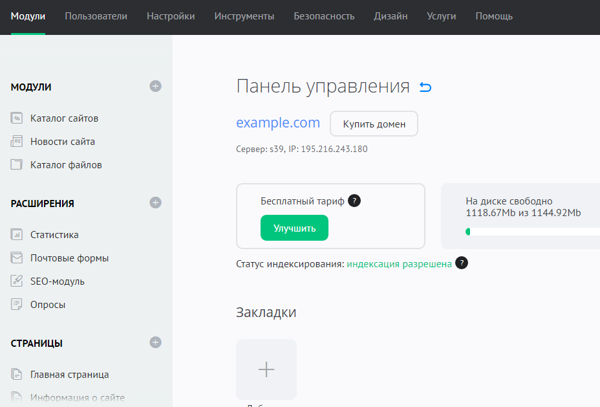The image size is (600, 407).
Task: Click the Статистика chart icon
Action: click(x=17, y=235)
